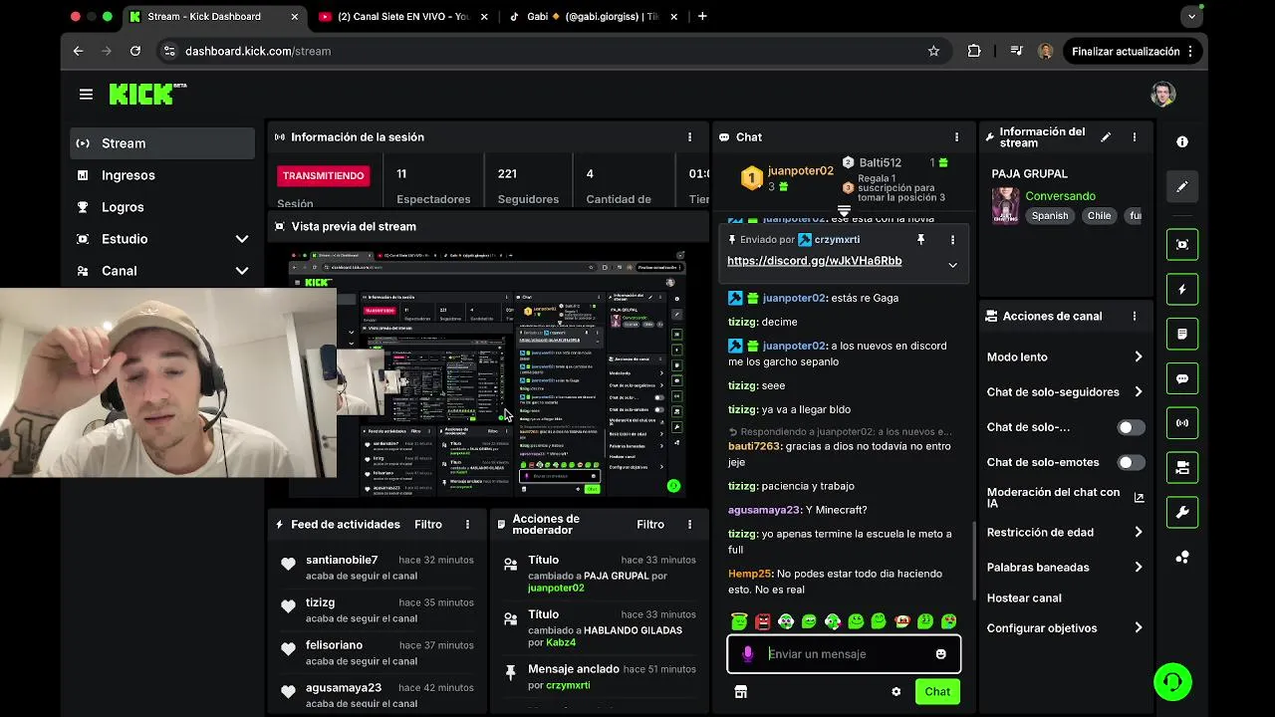Unpin the pinned discord message
Image resolution: width=1275 pixels, height=717 pixels.
[x=920, y=240]
